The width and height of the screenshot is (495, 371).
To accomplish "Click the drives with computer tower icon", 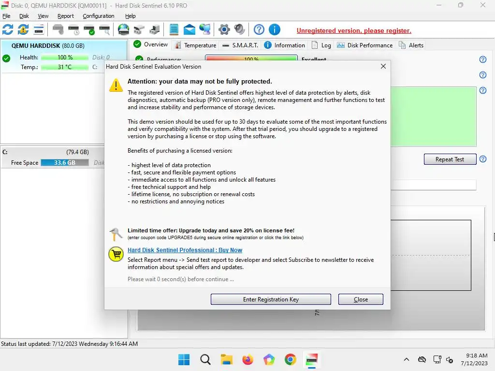I will click(x=154, y=29).
